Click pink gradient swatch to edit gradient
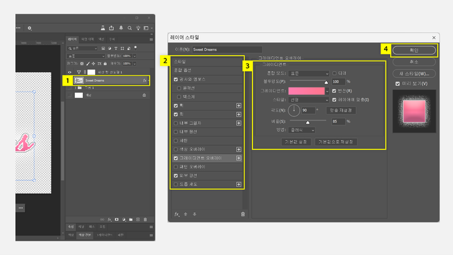 (306, 91)
